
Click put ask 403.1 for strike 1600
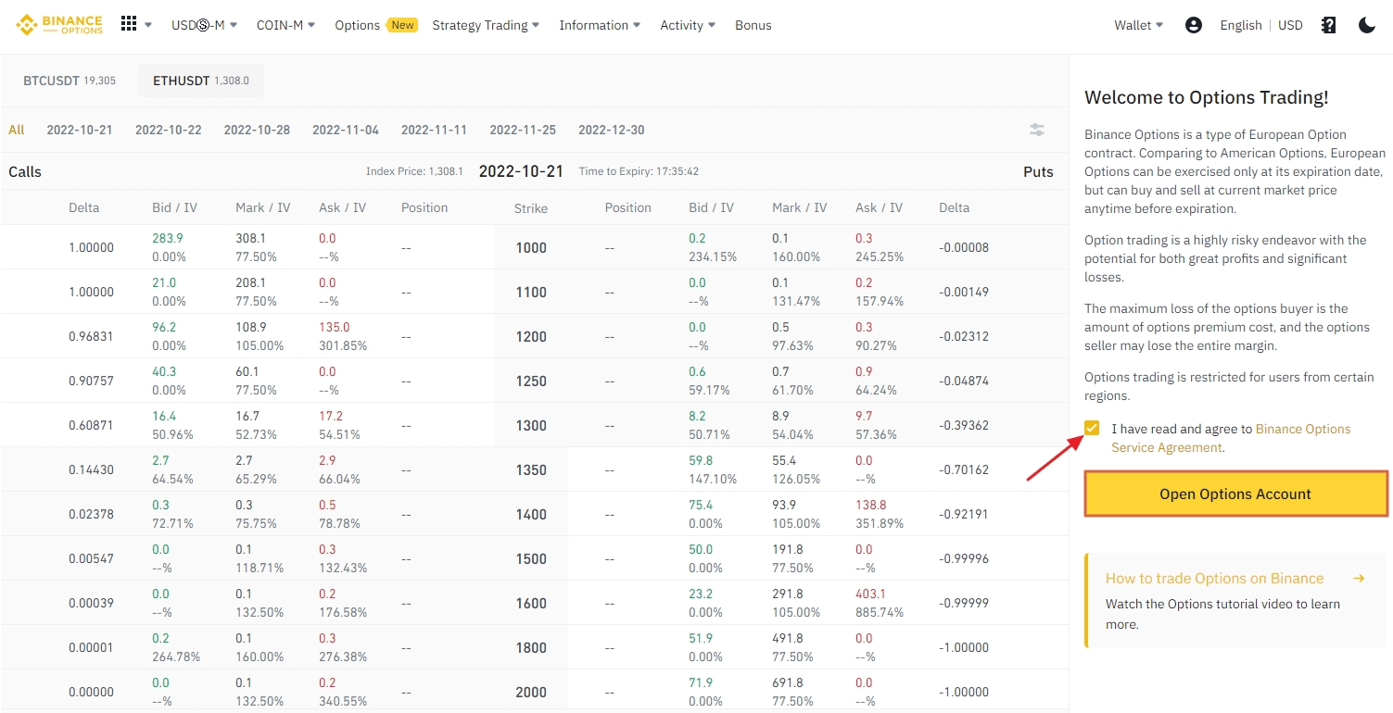871,594
